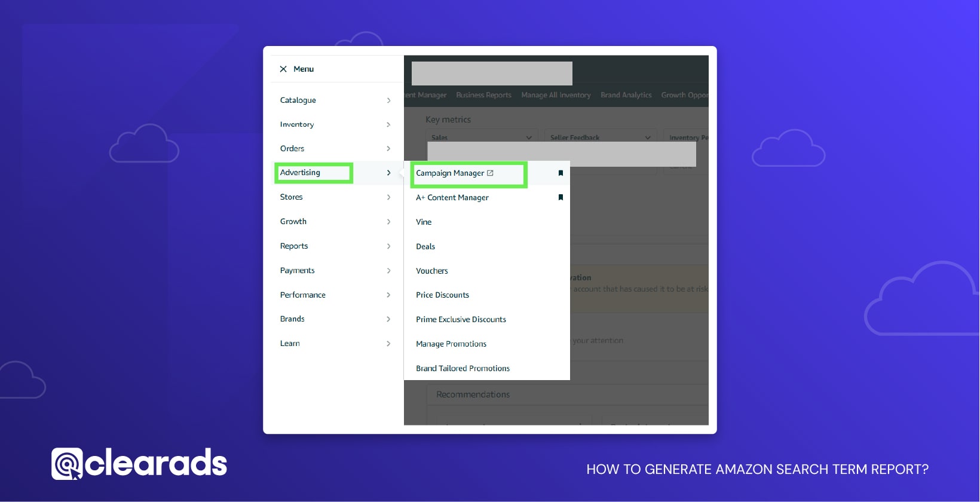Image resolution: width=980 pixels, height=502 pixels.
Task: Open the Learn menu item
Action: (x=290, y=344)
